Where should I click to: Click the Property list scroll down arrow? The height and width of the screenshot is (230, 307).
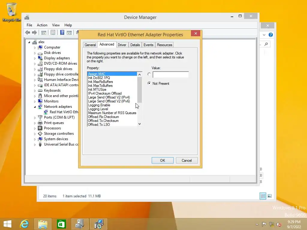(x=139, y=124)
